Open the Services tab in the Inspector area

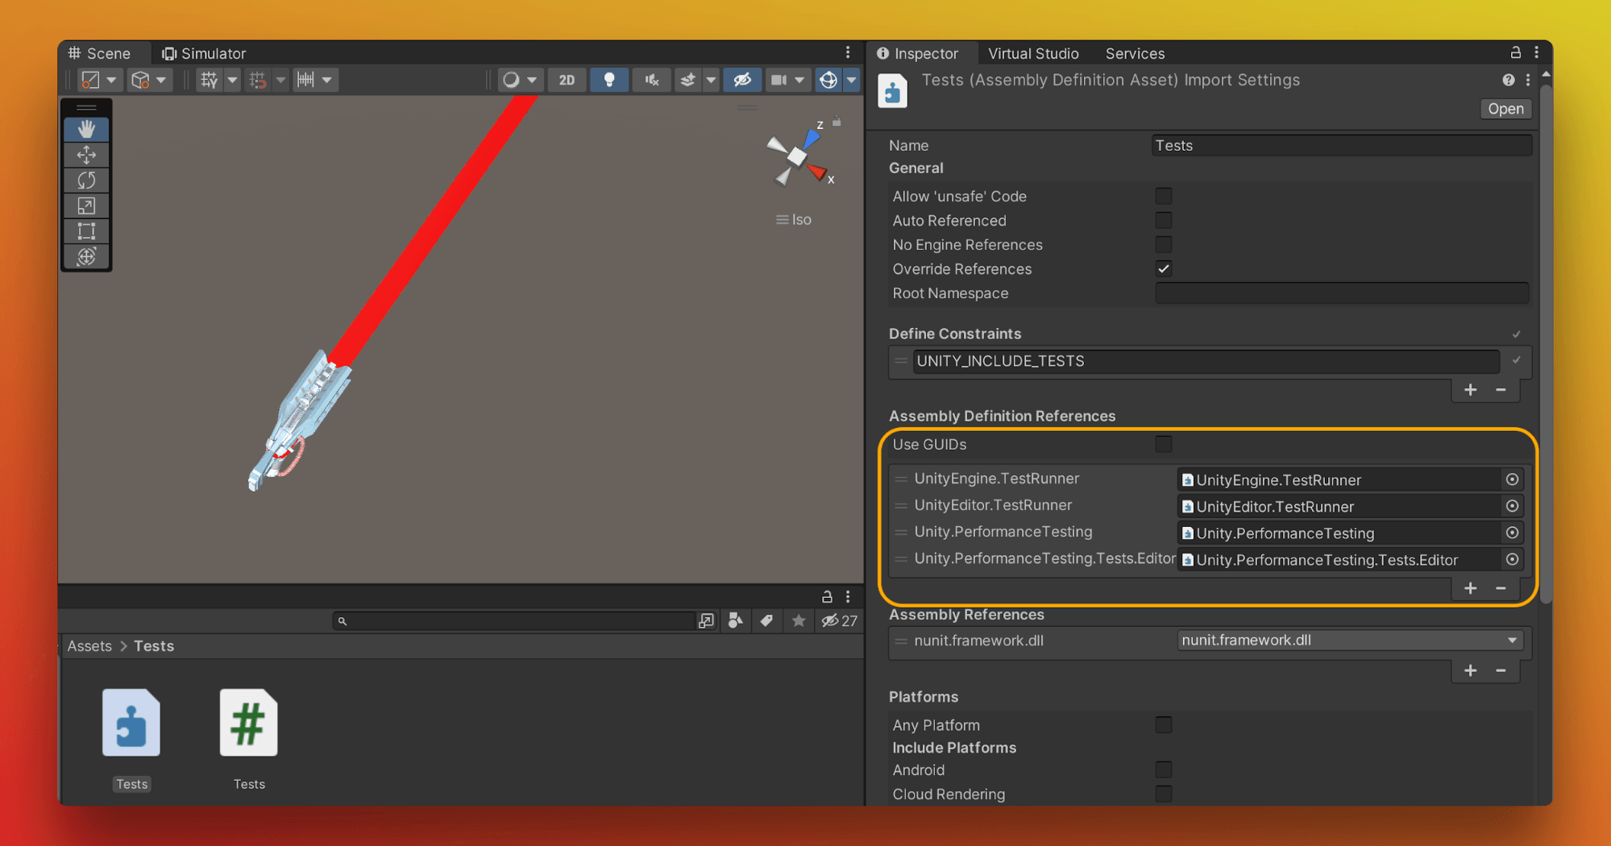point(1134,53)
